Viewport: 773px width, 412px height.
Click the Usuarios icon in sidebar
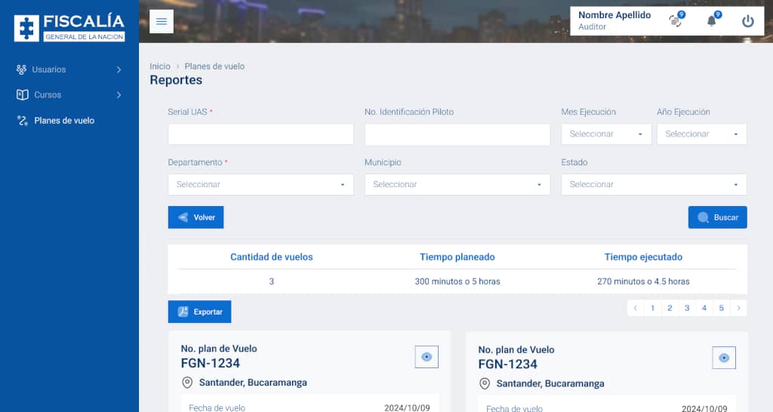[22, 69]
